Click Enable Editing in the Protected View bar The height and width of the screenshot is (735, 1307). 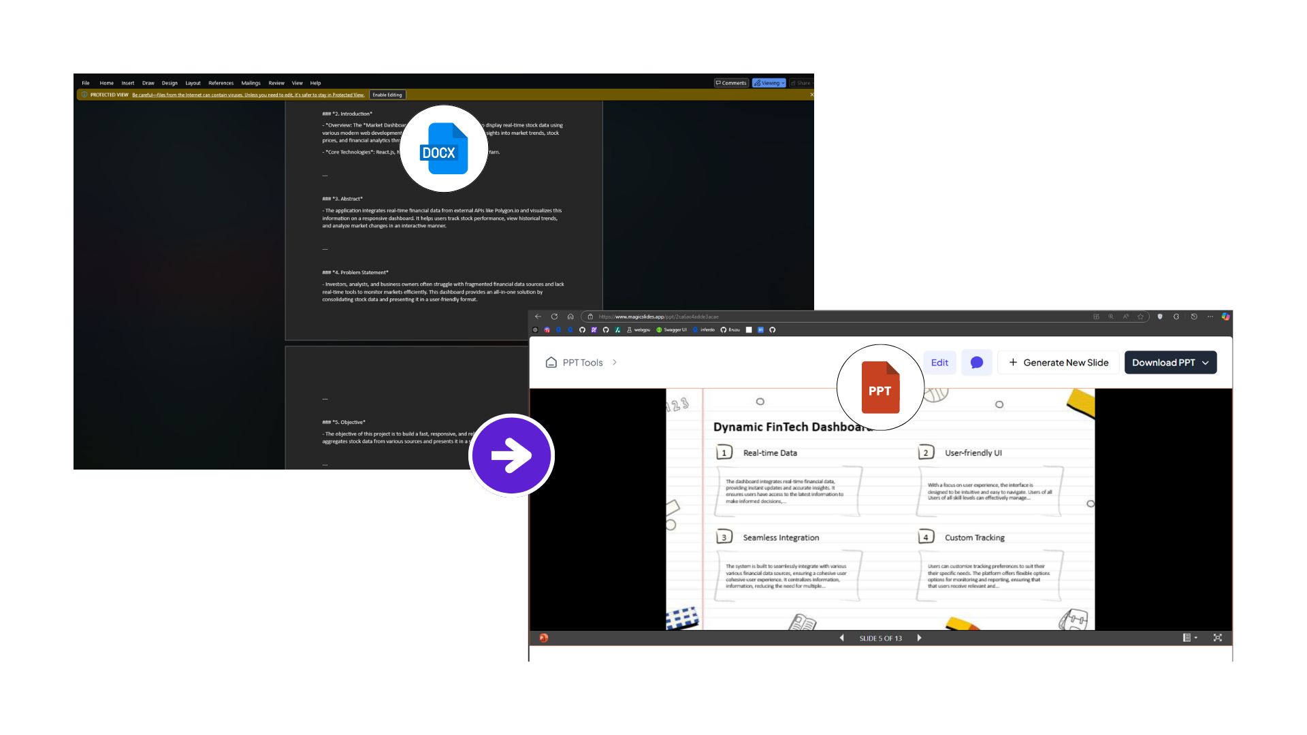point(387,95)
